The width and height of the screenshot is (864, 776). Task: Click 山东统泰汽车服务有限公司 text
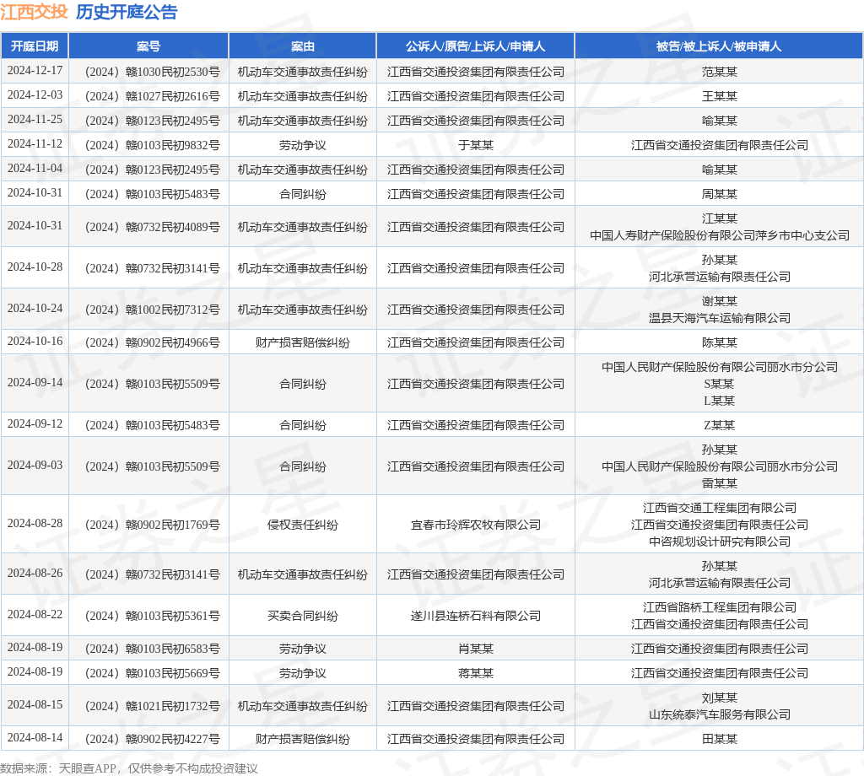pos(720,715)
